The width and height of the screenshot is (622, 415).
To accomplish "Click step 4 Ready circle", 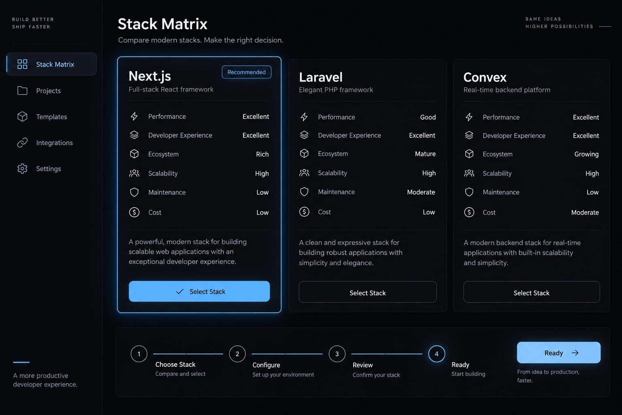I will pyautogui.click(x=437, y=354).
